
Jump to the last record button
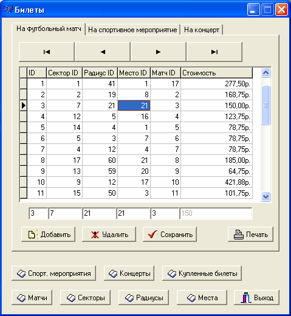[214, 52]
